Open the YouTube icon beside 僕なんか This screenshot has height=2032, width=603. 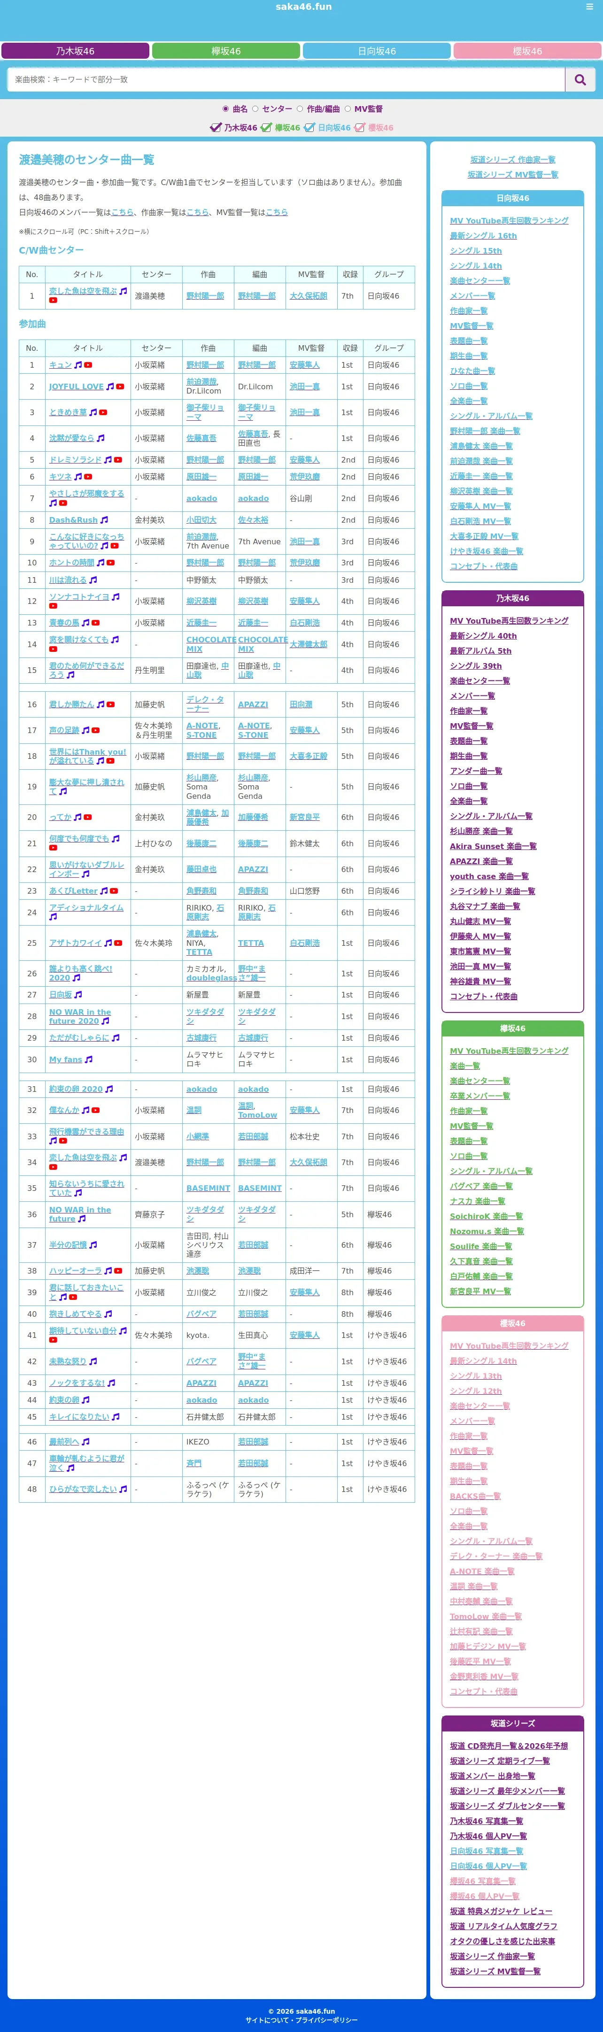[95, 1110]
